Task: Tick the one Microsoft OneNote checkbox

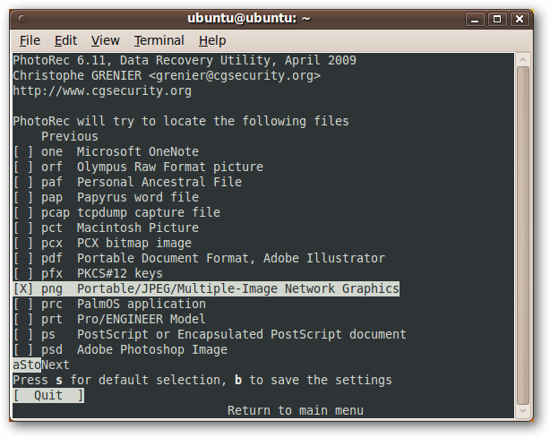Action: pos(24,151)
